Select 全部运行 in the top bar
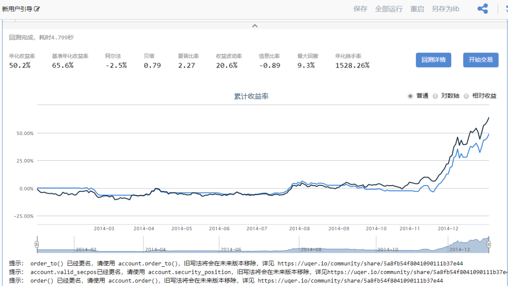Screen dimensions: 508x286 pyautogui.click(x=389, y=8)
